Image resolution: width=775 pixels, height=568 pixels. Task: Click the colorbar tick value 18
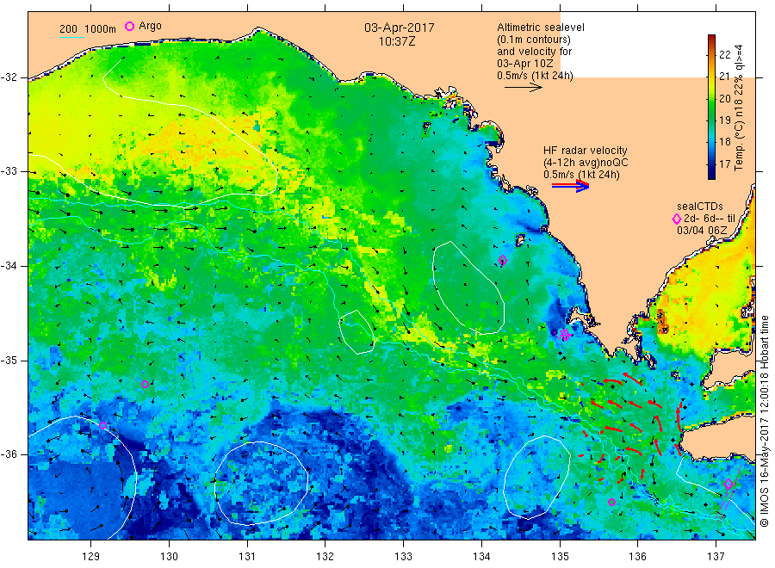(x=724, y=142)
